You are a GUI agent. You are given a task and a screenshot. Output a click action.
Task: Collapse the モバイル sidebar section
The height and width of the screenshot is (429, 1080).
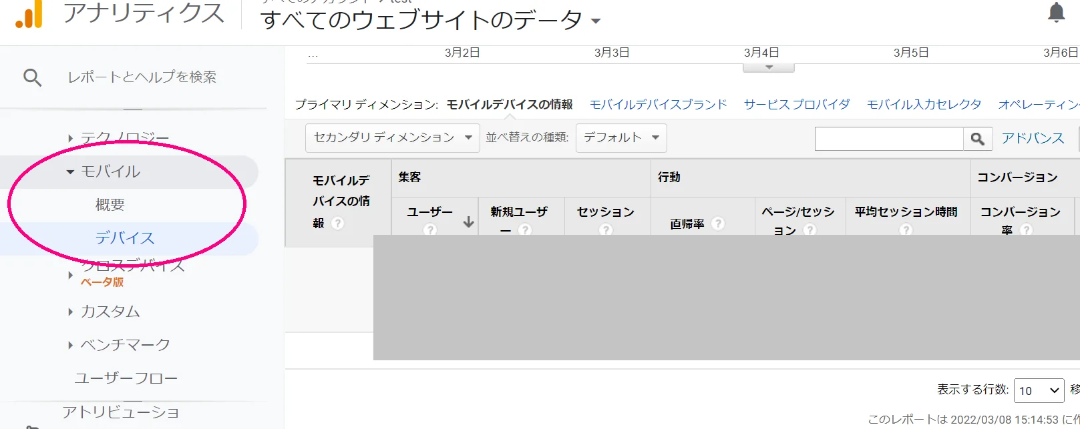70,172
